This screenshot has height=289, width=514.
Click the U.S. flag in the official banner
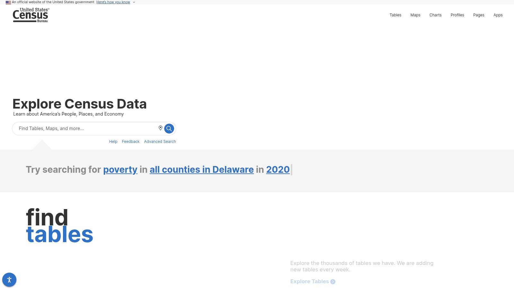pyautogui.click(x=8, y=2)
